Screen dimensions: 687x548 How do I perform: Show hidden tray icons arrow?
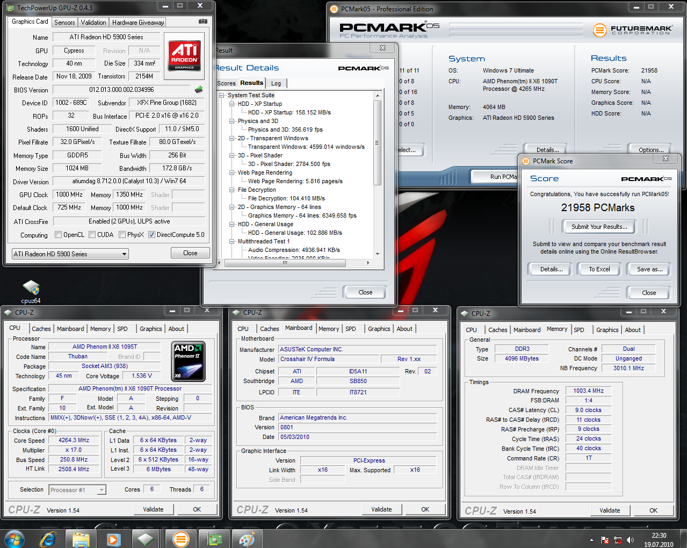591,540
